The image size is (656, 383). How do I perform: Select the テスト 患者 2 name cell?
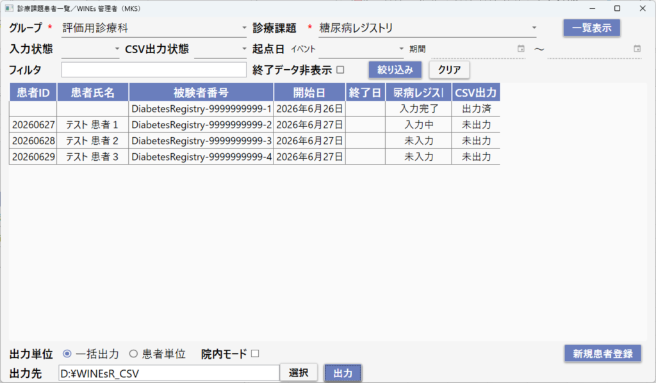(x=93, y=140)
